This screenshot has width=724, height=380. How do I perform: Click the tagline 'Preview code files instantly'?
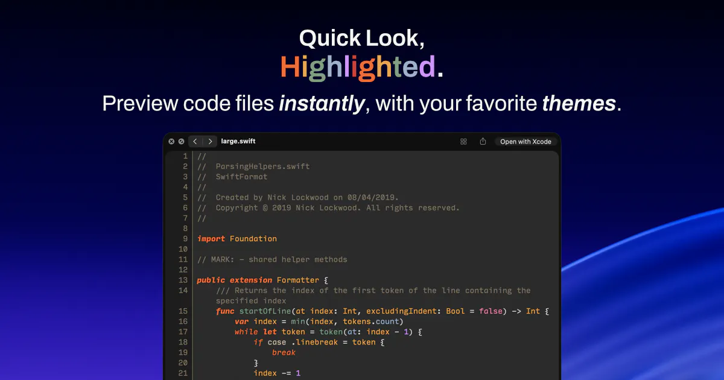[x=233, y=104]
